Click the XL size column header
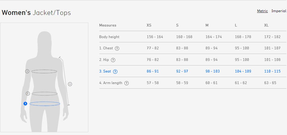Viewport: 287px width, 135px height. pyautogui.click(x=266, y=25)
